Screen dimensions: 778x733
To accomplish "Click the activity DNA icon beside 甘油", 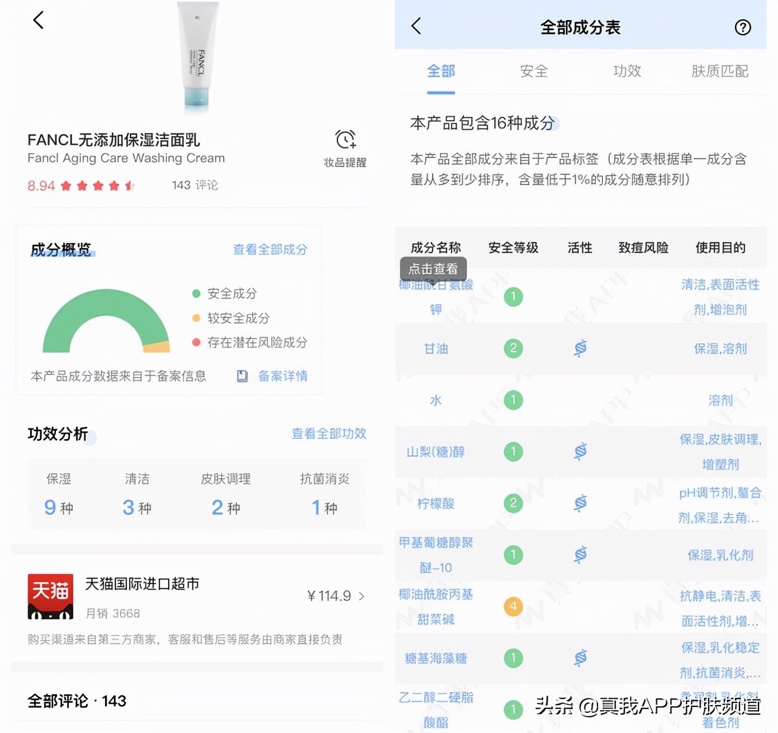I will (580, 349).
